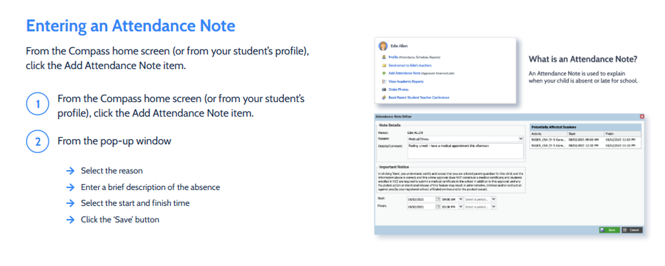Click the 'Important Notice' heading

(394, 167)
